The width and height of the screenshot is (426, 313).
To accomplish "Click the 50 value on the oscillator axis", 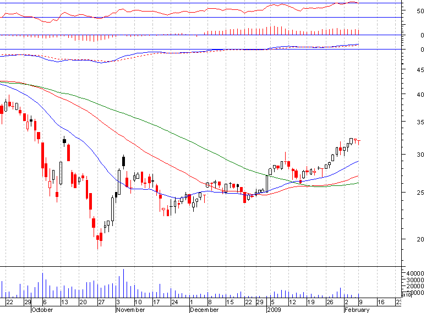I will (x=420, y=11).
